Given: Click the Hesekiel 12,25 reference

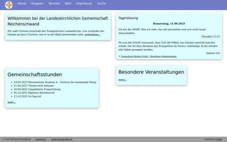Looking at the screenshot, I should (210, 37).
